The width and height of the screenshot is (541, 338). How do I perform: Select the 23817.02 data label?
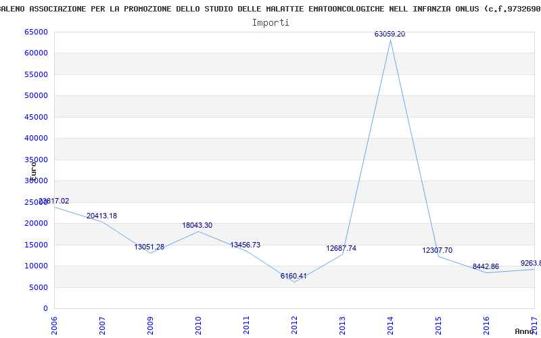(54, 201)
